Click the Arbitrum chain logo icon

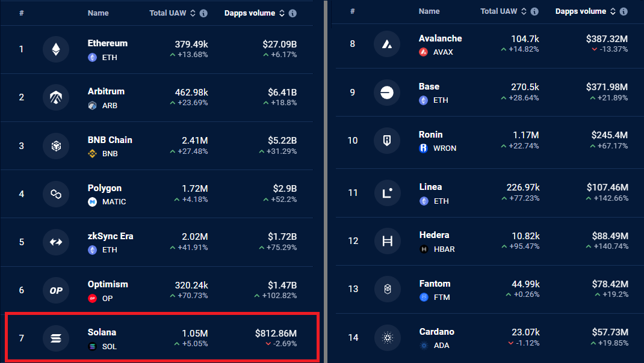point(56,97)
